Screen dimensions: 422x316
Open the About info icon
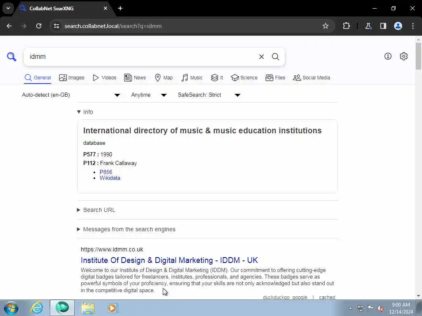387,56
